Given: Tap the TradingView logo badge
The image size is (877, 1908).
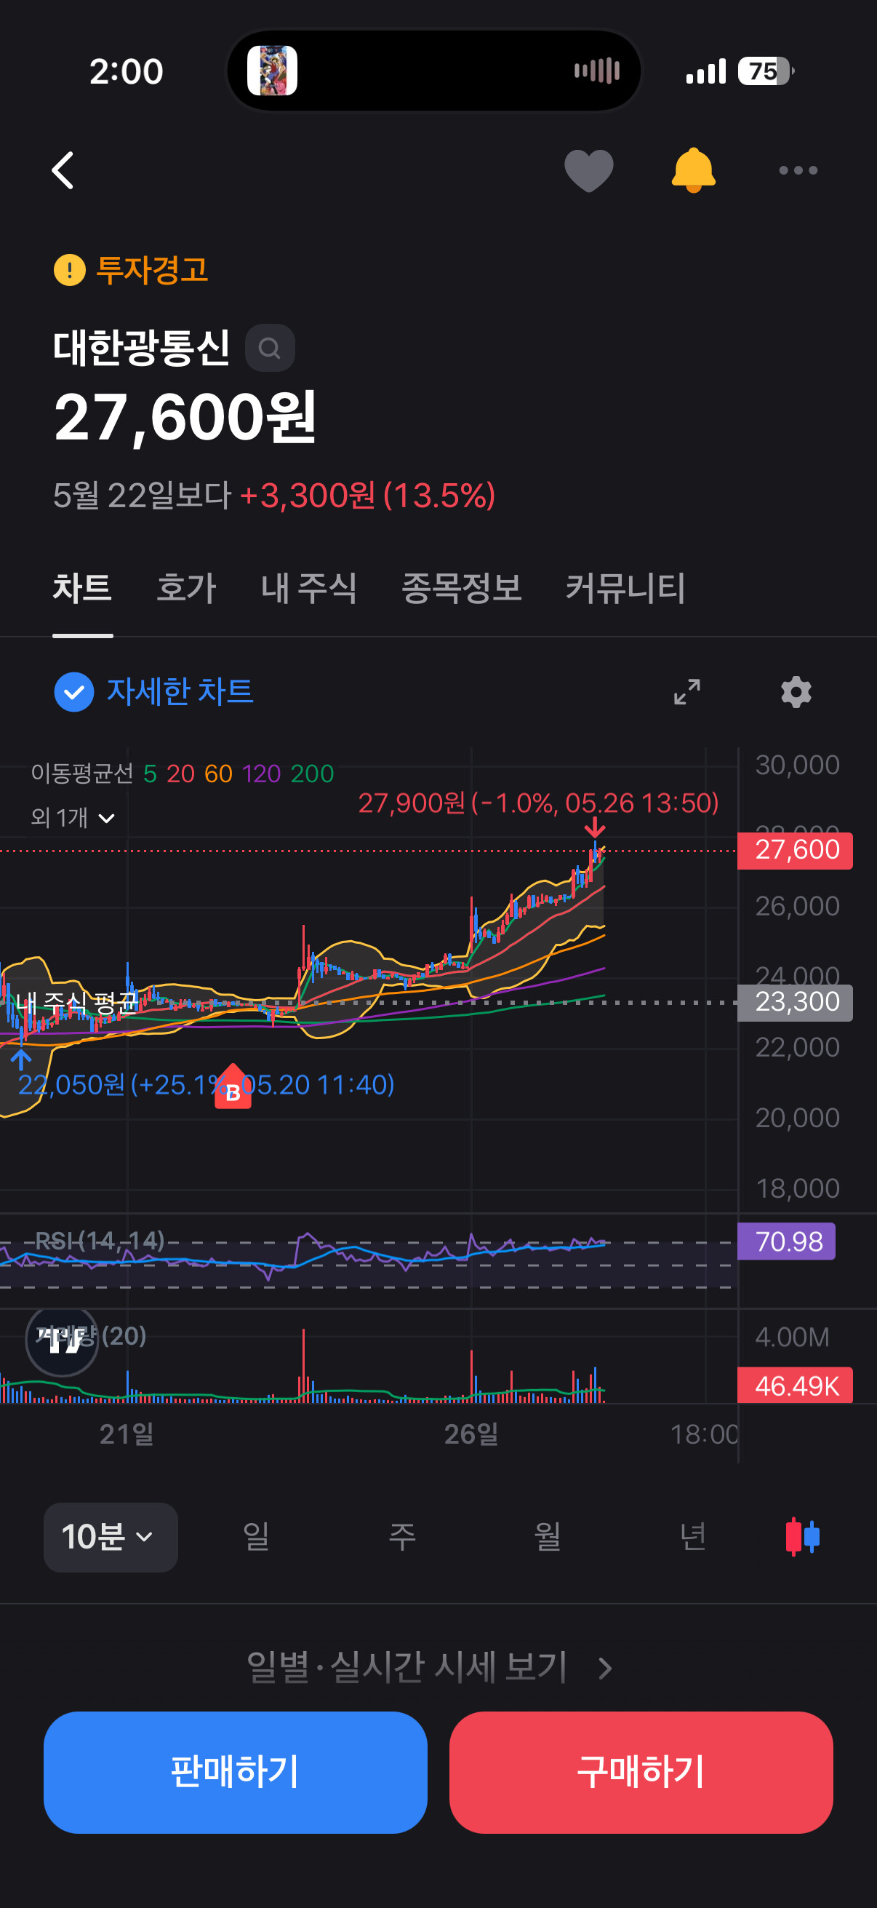Looking at the screenshot, I should [62, 1340].
